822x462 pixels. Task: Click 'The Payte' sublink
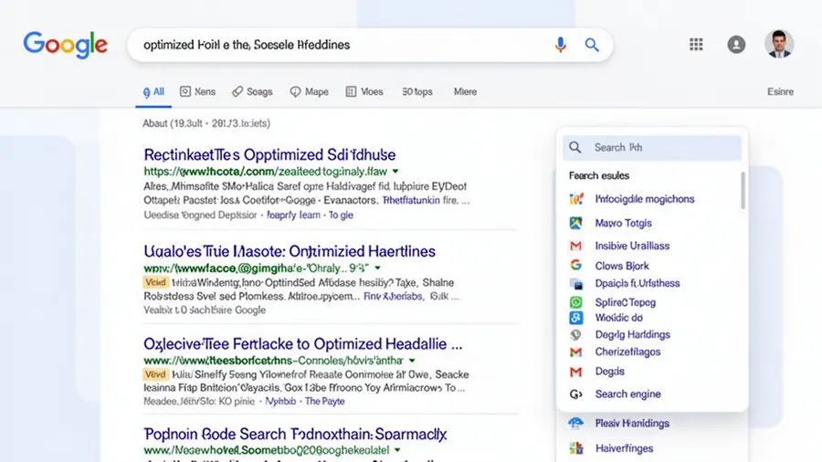pos(324,401)
